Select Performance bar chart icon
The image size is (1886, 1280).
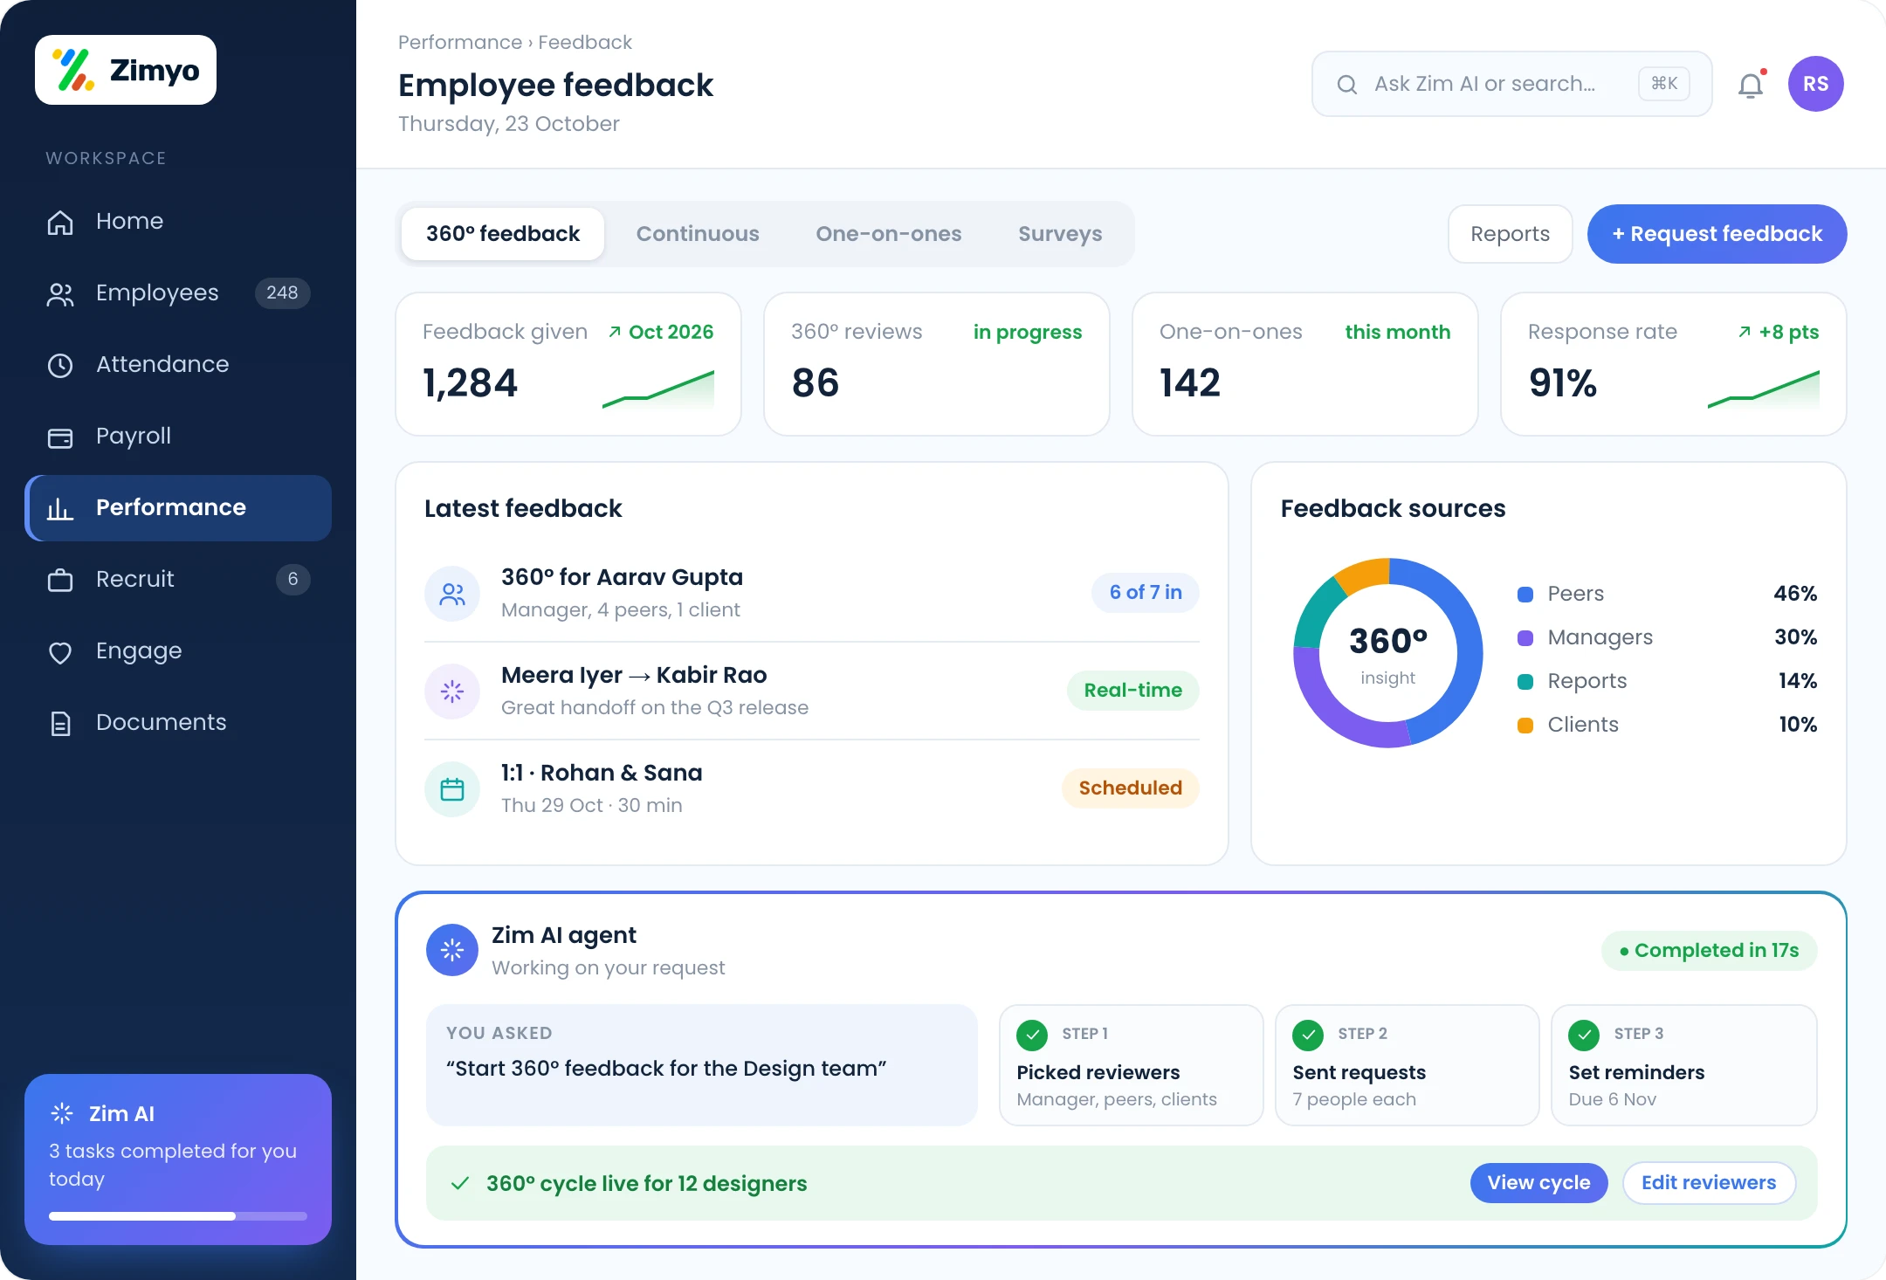click(x=60, y=508)
